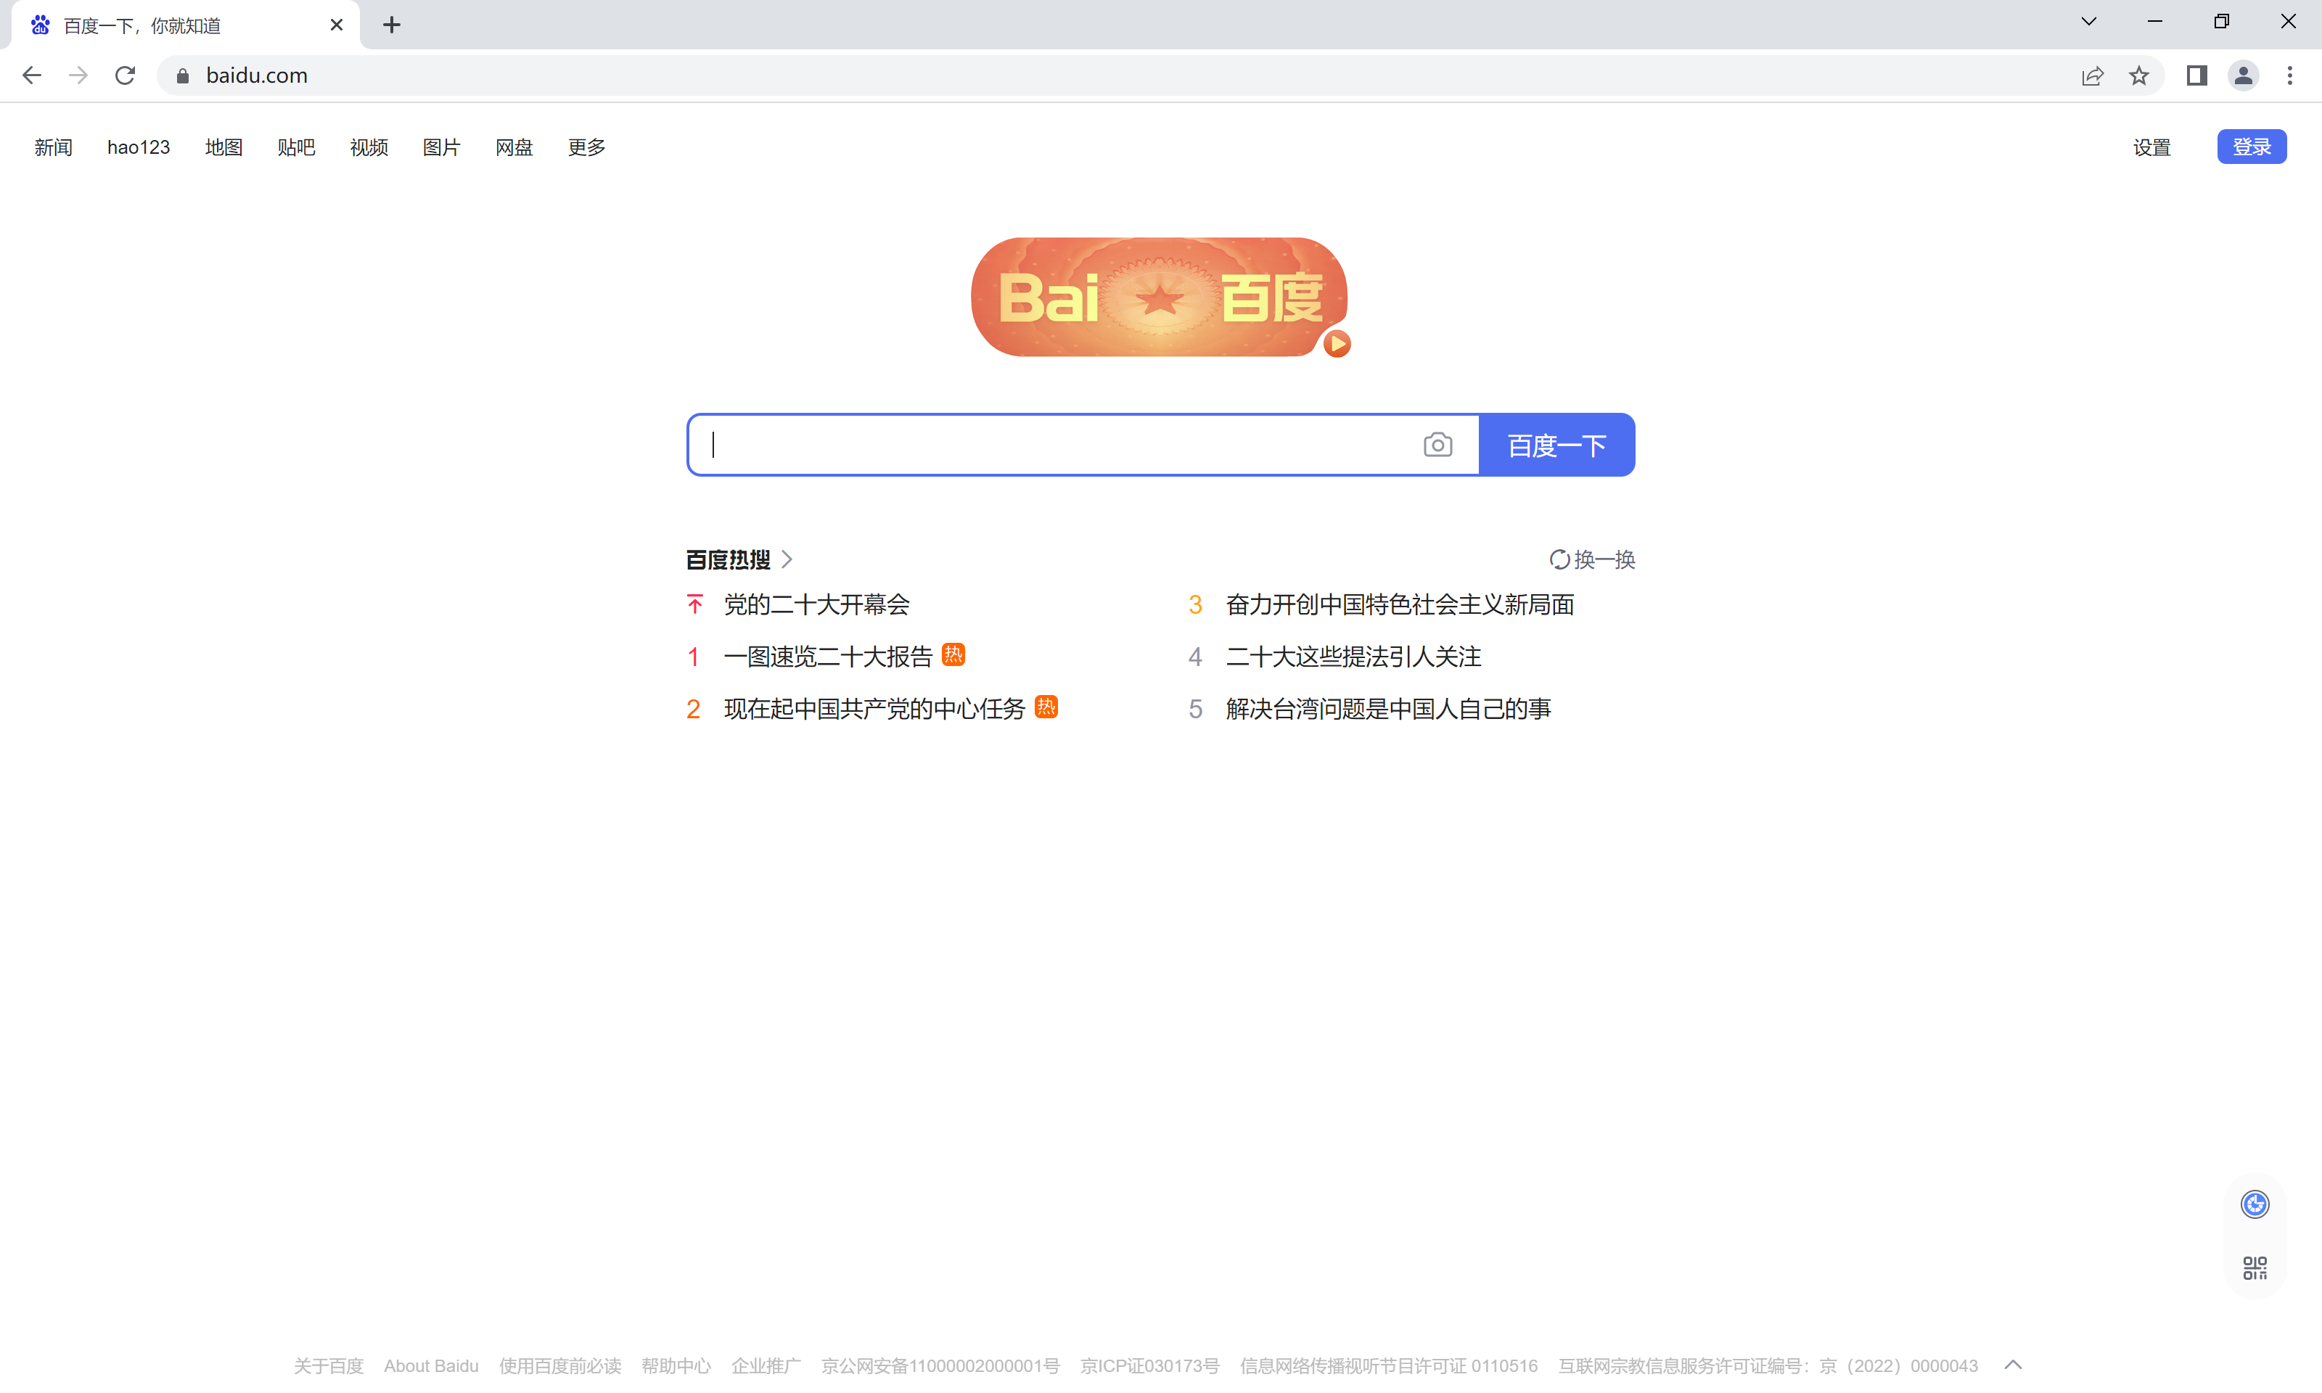The height and width of the screenshot is (1393, 2322).
Task: Click the Baidu doodle logo
Action: pos(1159,297)
